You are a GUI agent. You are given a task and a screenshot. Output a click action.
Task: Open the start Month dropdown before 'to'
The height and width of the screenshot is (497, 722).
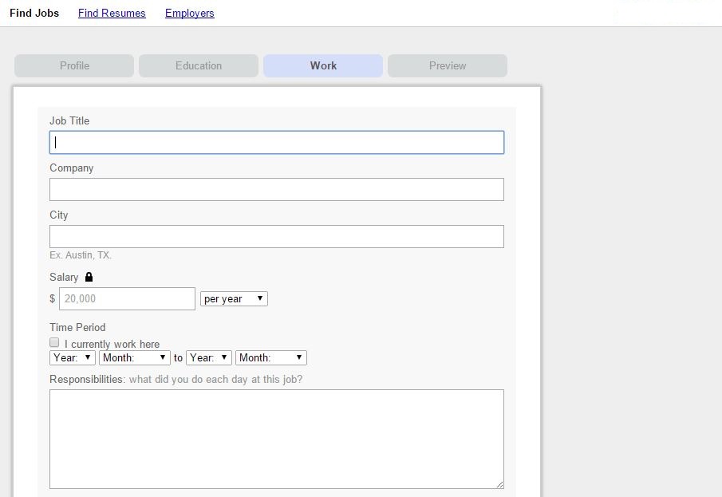[135, 357]
